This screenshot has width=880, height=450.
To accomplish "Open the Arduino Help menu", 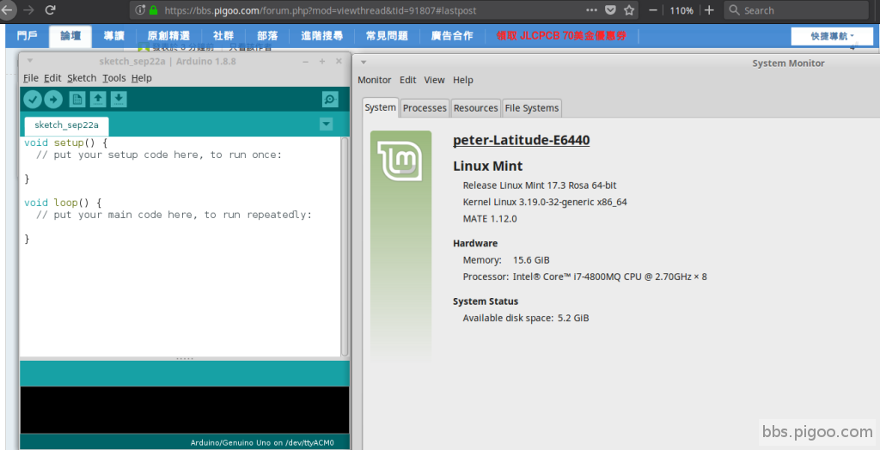I will pyautogui.click(x=142, y=78).
